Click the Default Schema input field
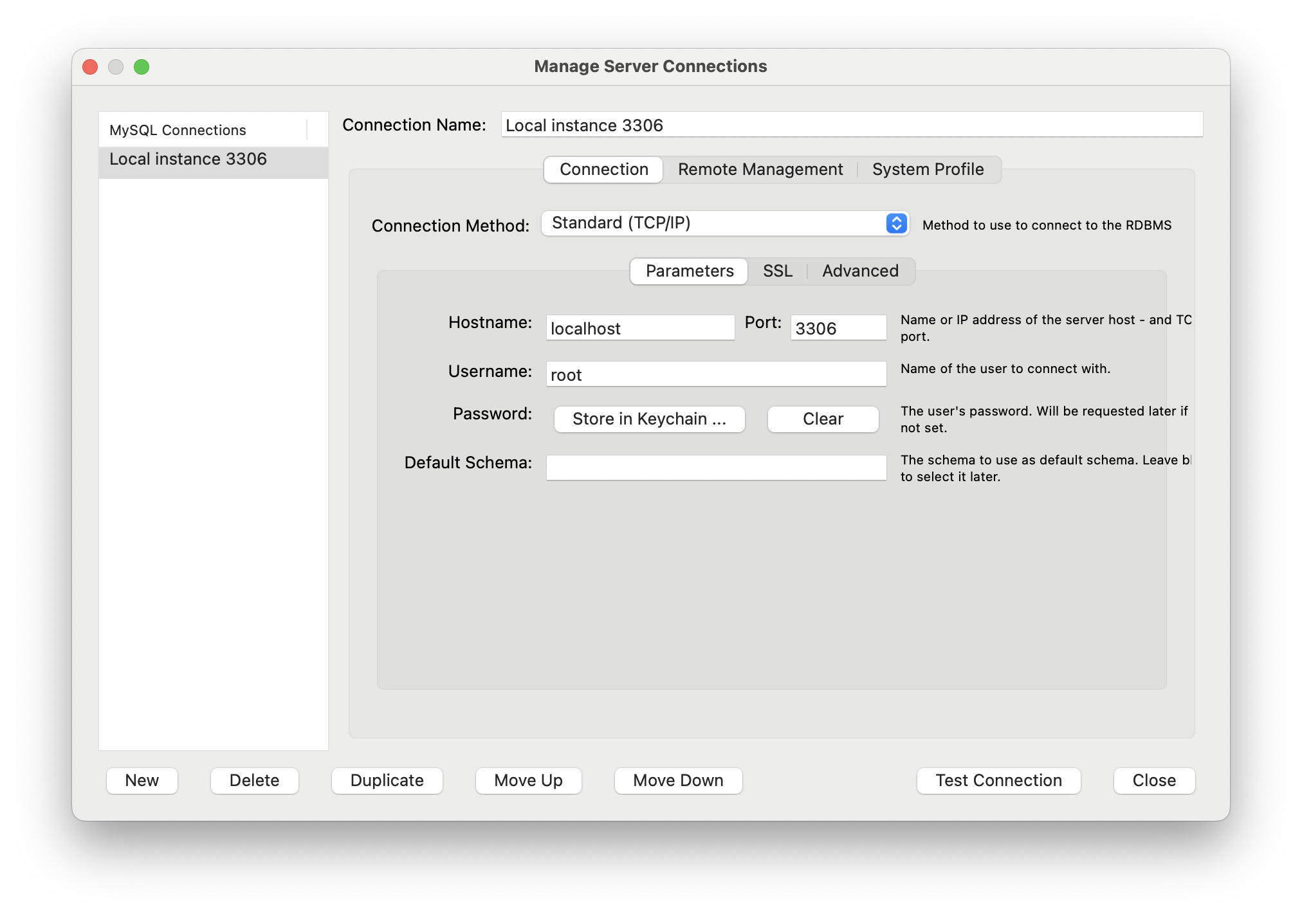 pos(715,468)
